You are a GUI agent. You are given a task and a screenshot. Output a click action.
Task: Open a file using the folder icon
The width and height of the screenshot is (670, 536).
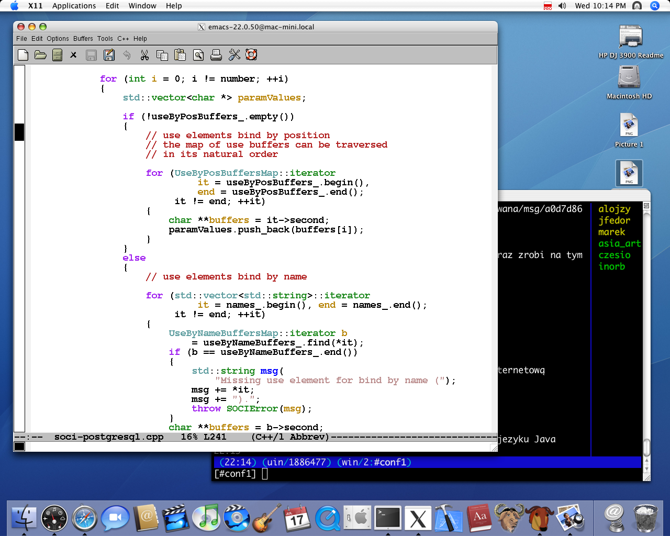pyautogui.click(x=40, y=55)
